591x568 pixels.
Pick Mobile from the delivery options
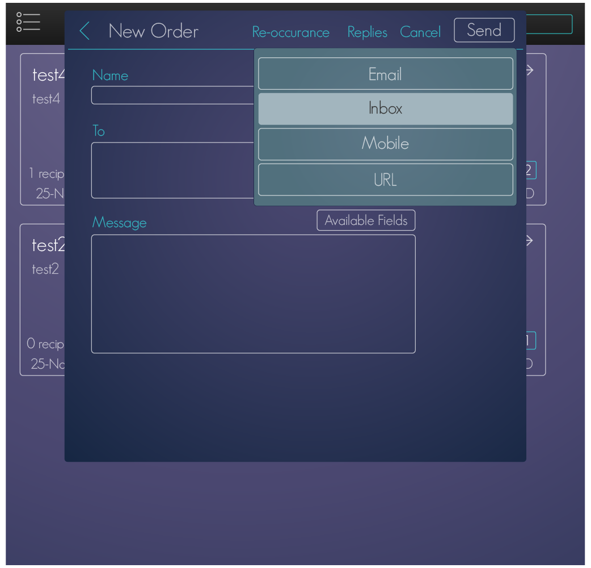coord(385,144)
